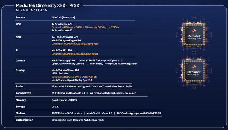Select the 'Customization' row label
This screenshot has width=228, height=130.
pyautogui.click(x=25, y=120)
